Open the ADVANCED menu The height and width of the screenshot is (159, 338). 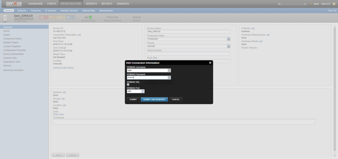click(x=123, y=4)
